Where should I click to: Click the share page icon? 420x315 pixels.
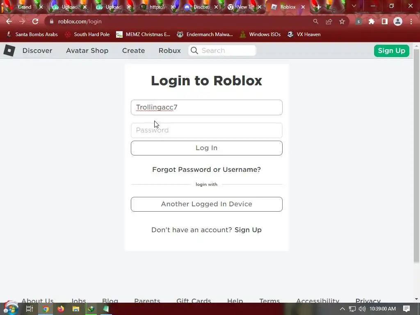click(329, 21)
